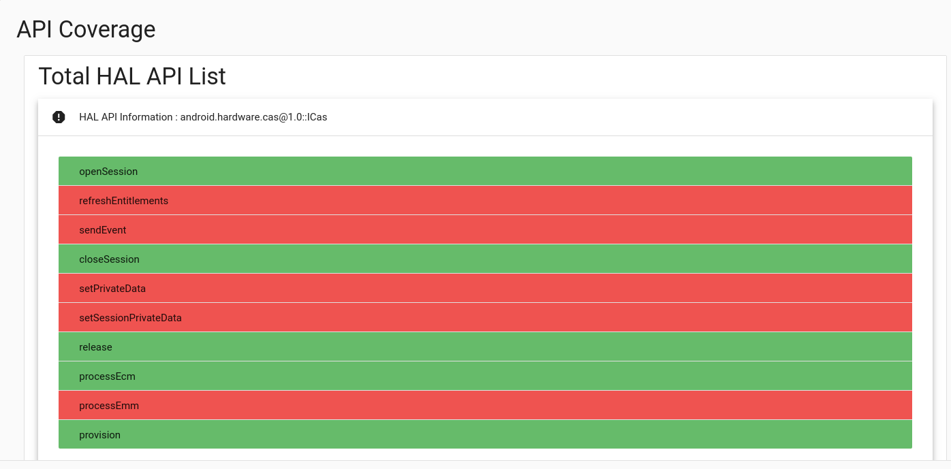Click the 'setSessionPrivateData' text label
The image size is (951, 469).
[130, 318]
